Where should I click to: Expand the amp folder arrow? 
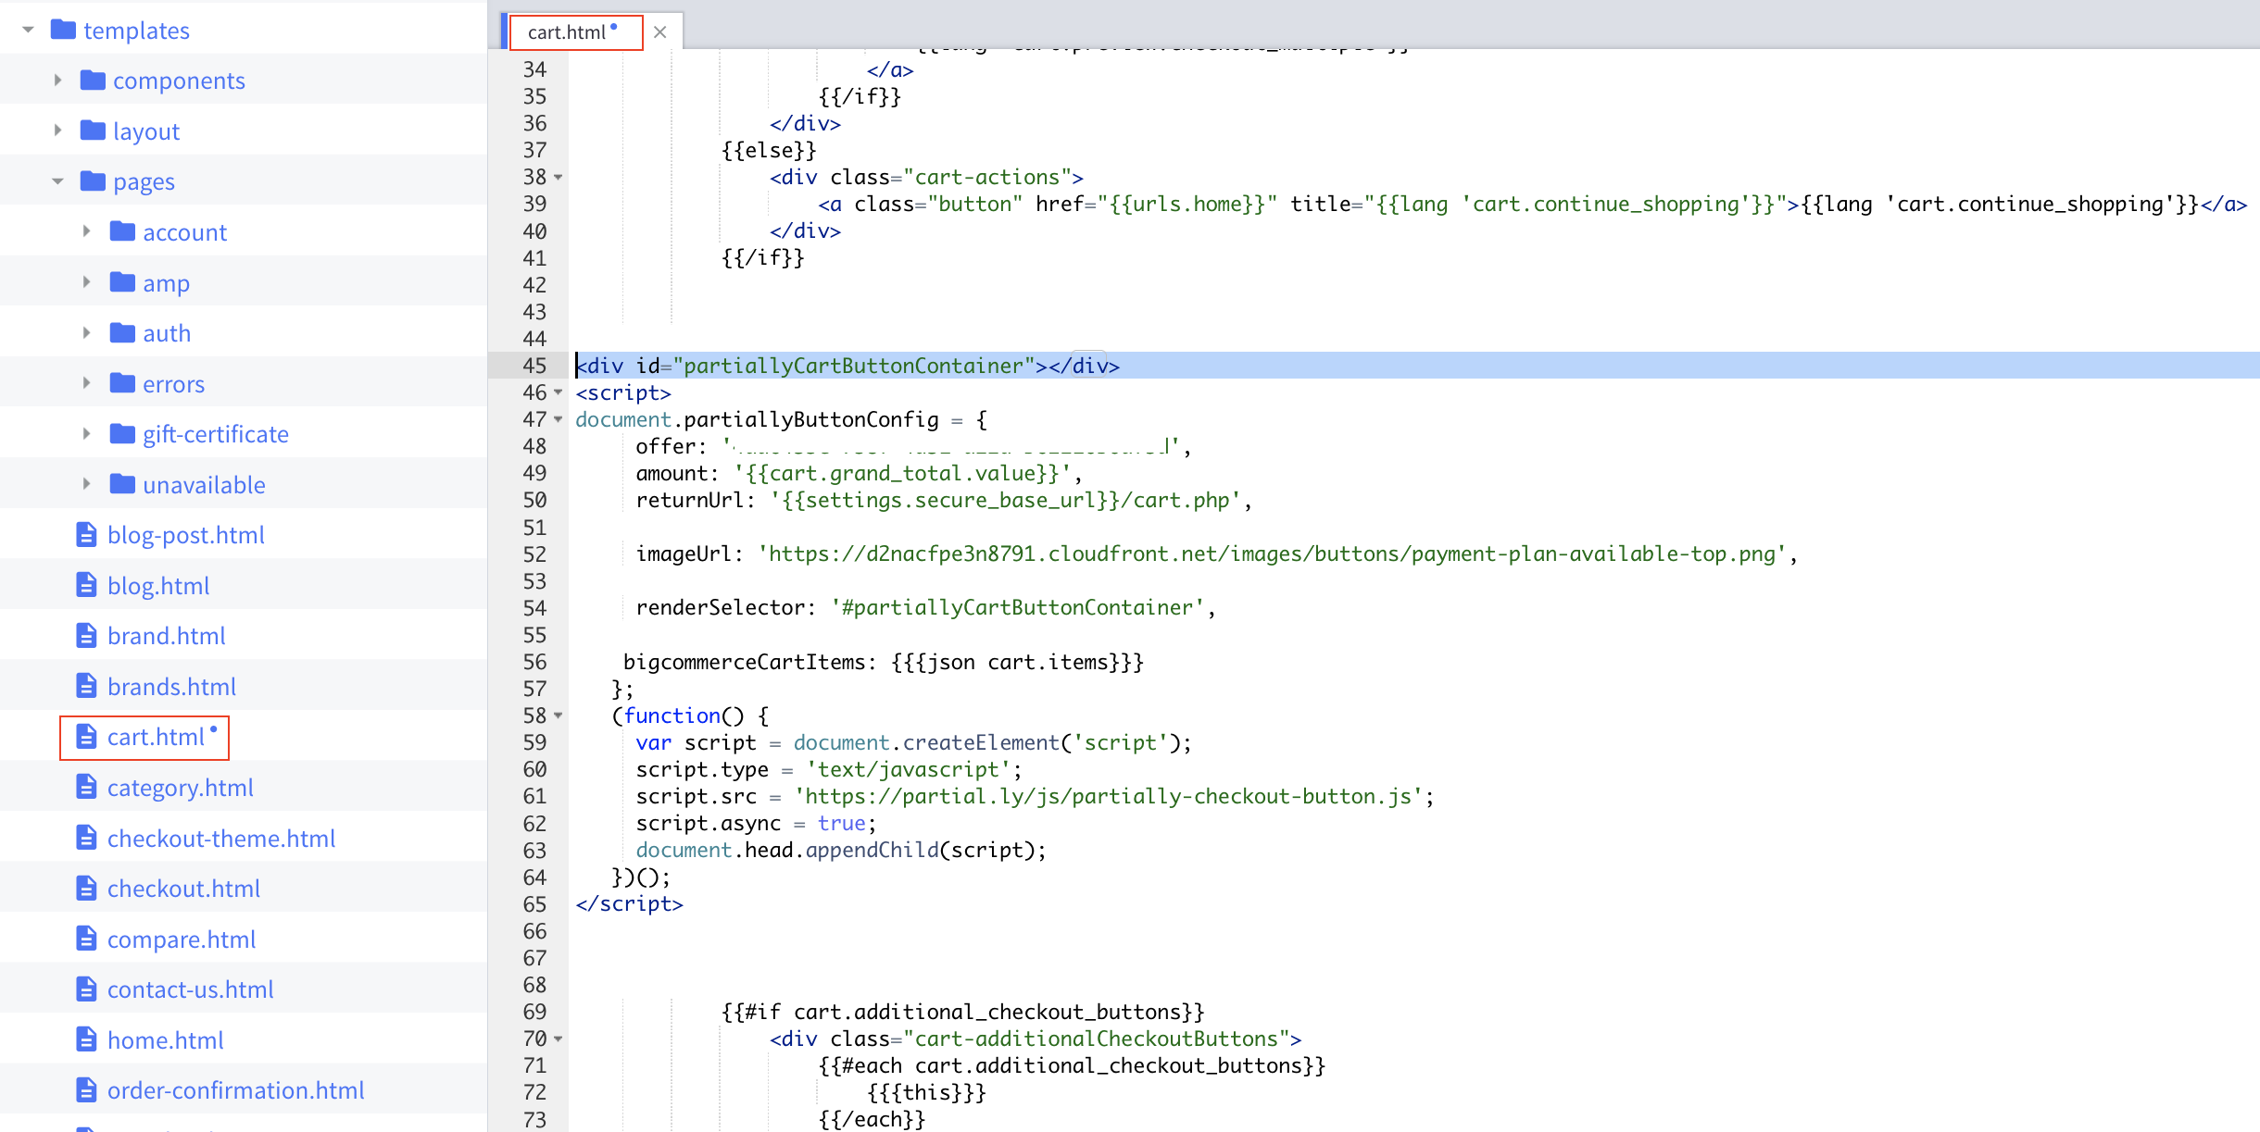(86, 282)
